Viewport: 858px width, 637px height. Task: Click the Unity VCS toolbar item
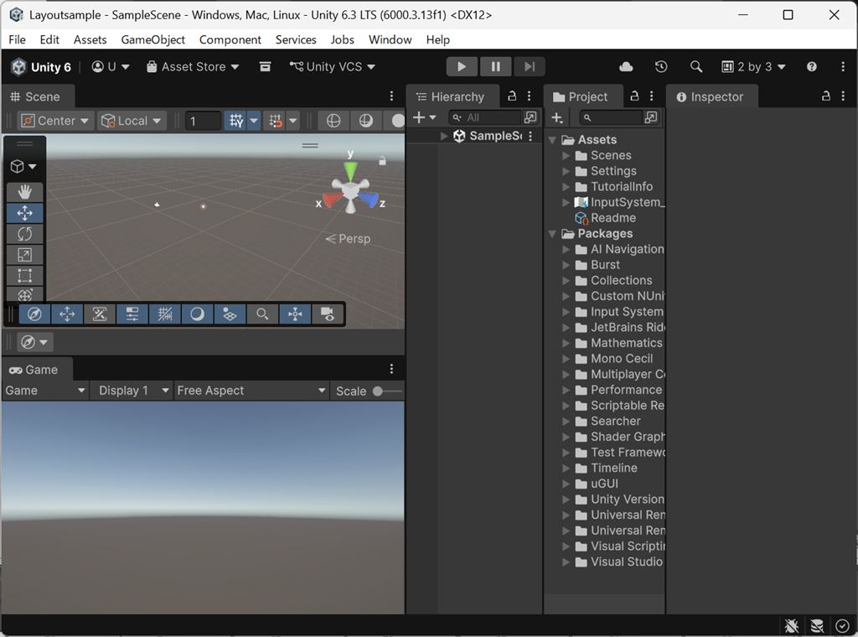(x=332, y=66)
